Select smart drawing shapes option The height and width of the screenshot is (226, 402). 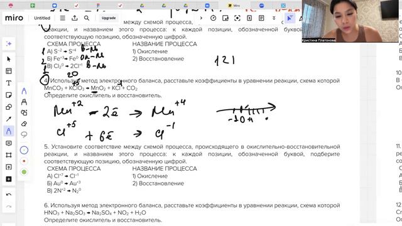coord(24,113)
